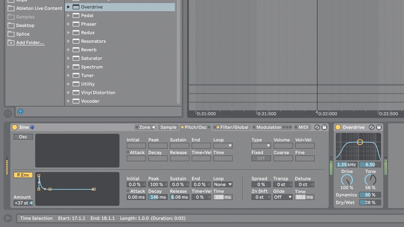Adjust the Dry/Wet slider showing 28%
This screenshot has width=404, height=227.
(x=370, y=202)
